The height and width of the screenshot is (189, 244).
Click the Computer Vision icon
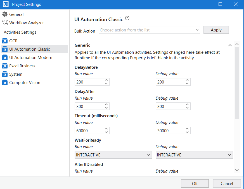pyautogui.click(x=5, y=83)
